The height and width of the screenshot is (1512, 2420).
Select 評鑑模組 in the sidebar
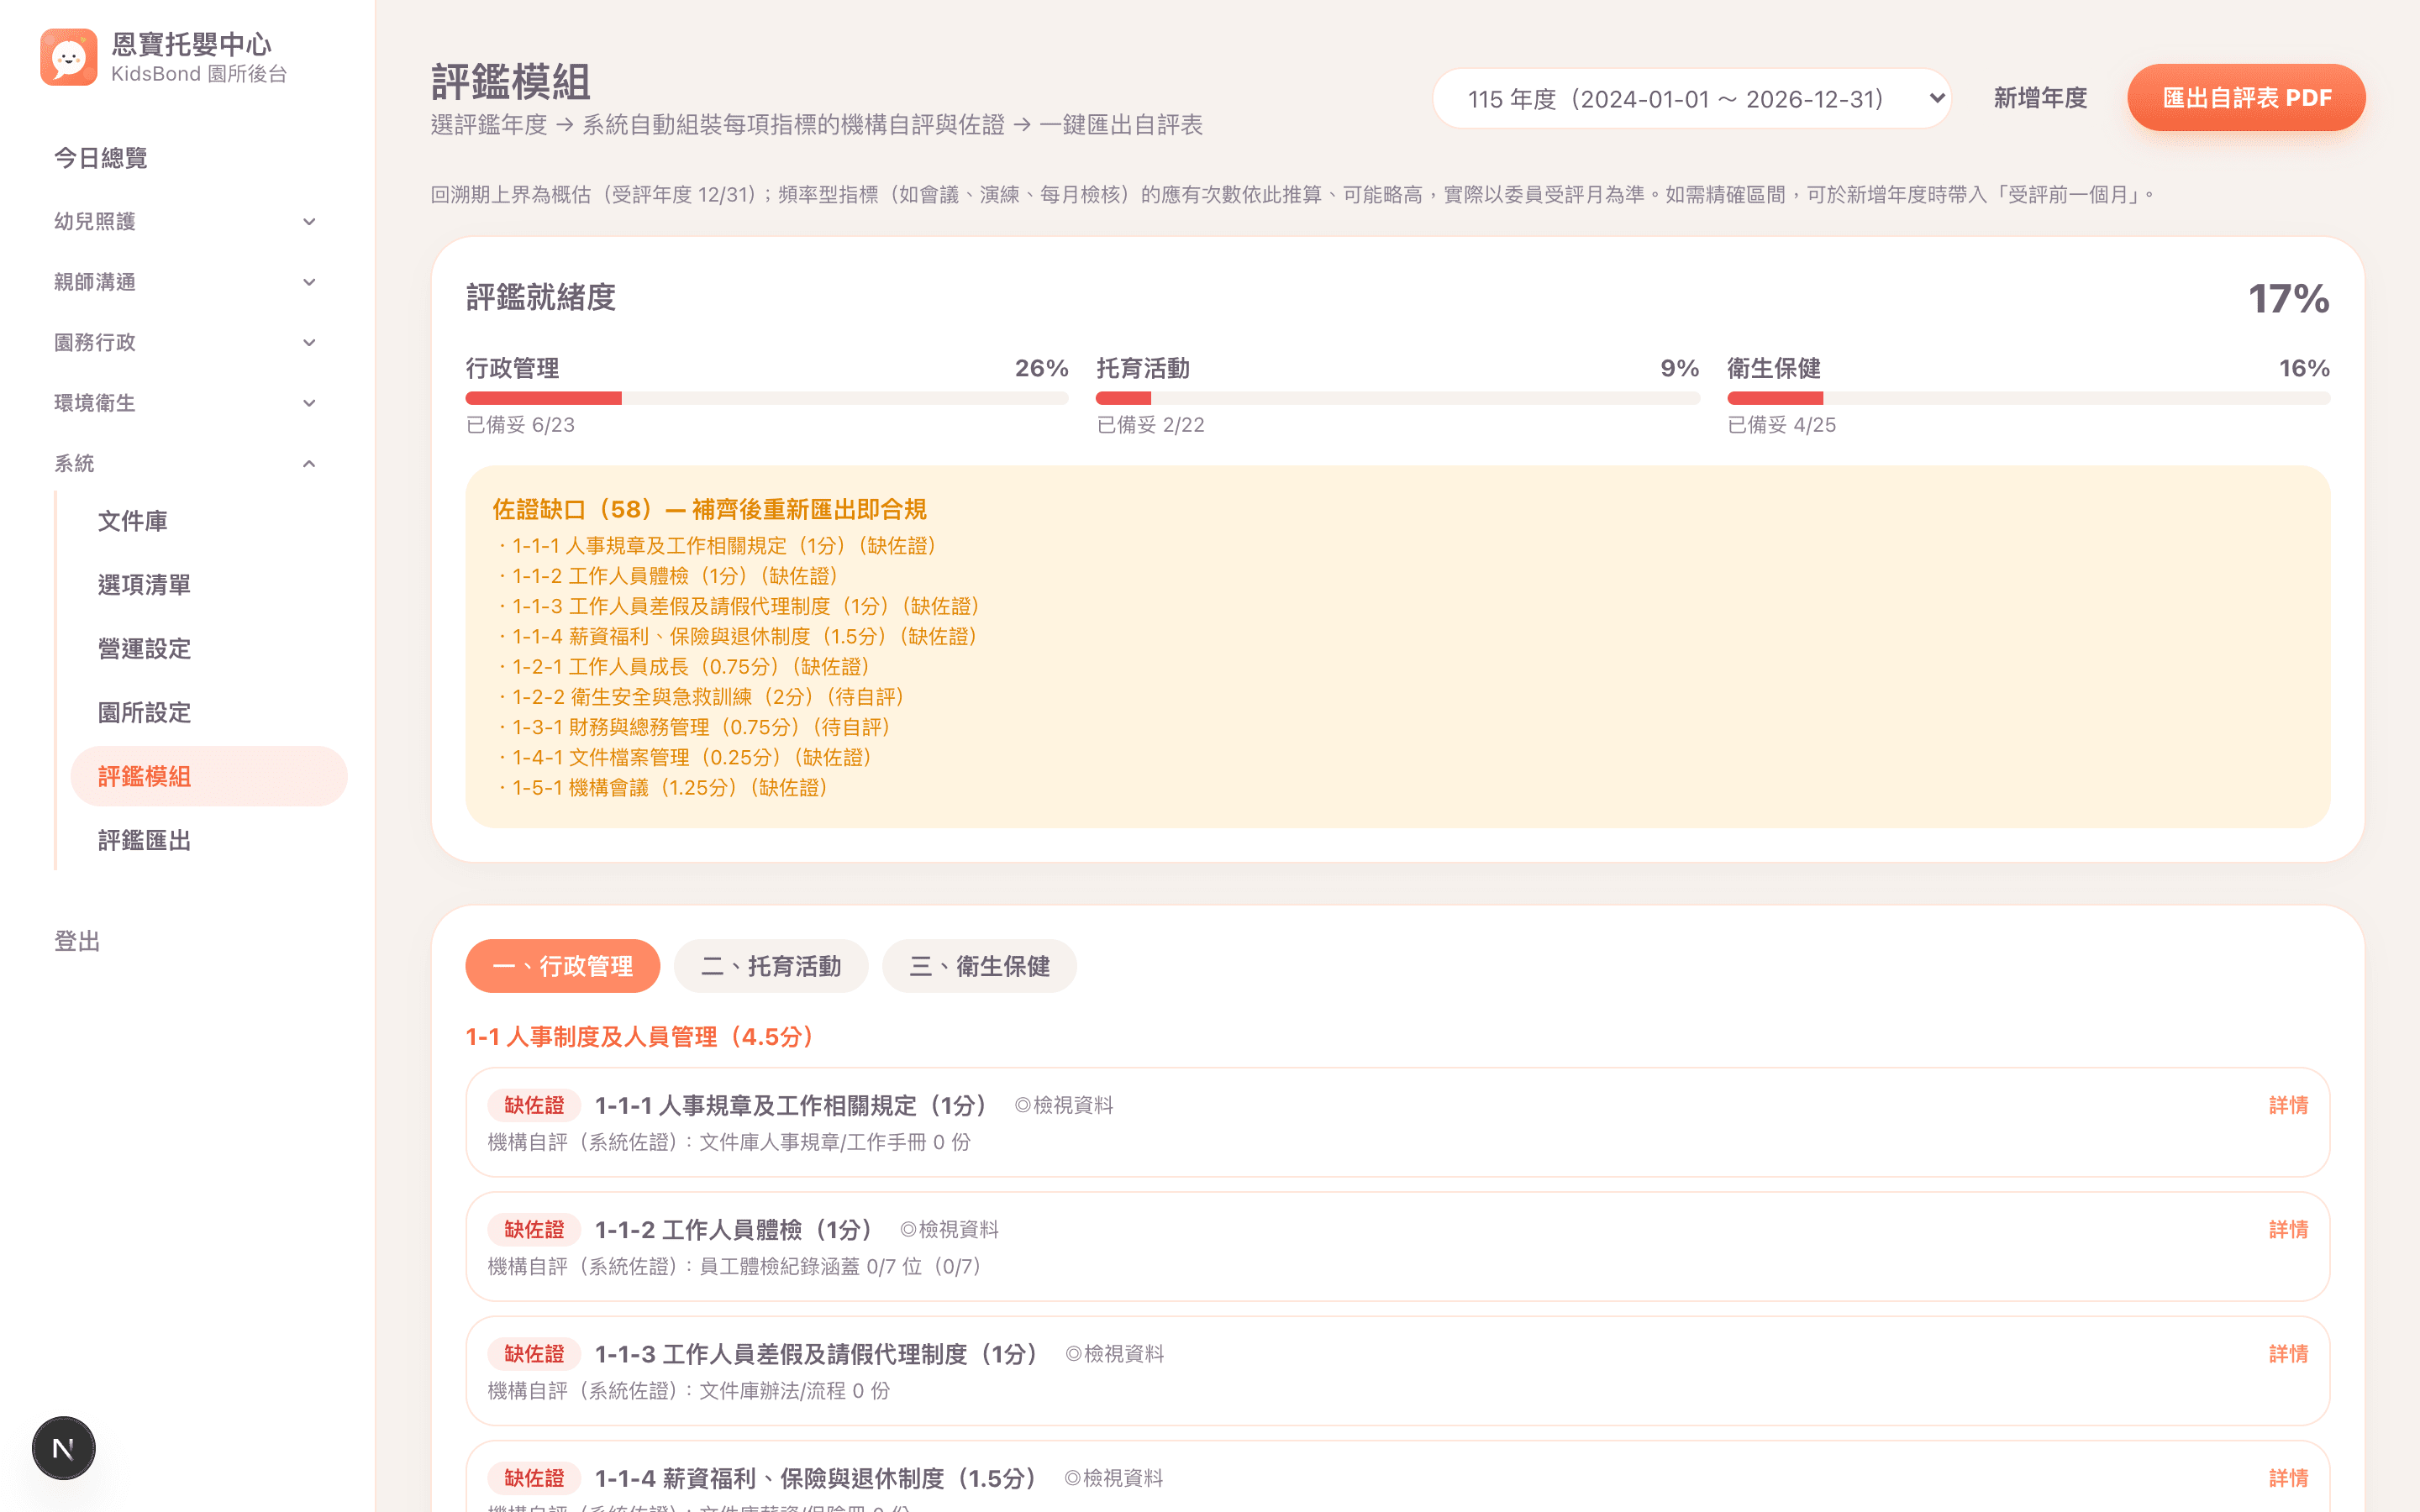[209, 776]
